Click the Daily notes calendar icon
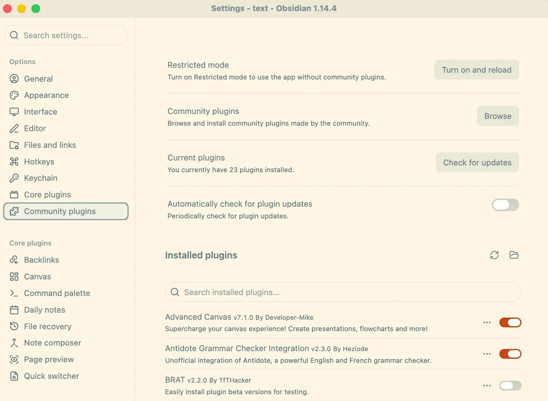Viewport: 548px width, 401px height. pyautogui.click(x=14, y=310)
